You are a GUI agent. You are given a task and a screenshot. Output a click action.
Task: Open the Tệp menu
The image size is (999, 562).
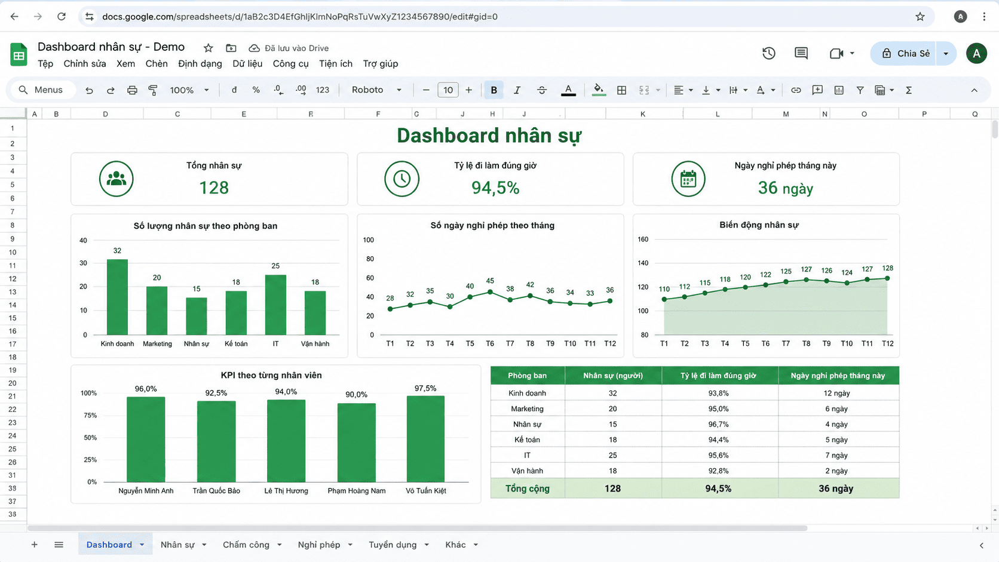tap(45, 64)
